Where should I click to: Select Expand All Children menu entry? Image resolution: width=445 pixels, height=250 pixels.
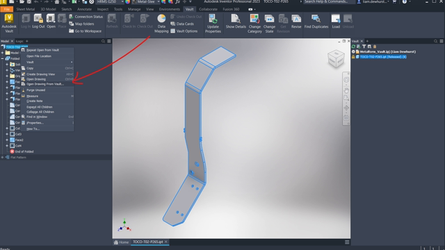click(x=47, y=107)
